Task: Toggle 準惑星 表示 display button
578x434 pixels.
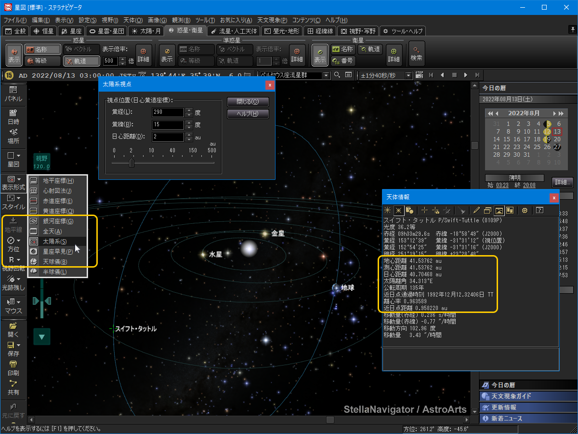Action: (x=167, y=55)
